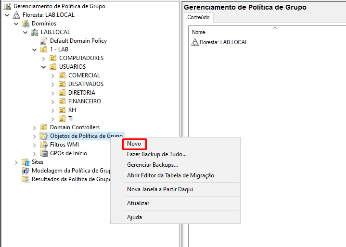This screenshot has height=247, width=346.
Task: Click the USUARIOS OU icon
Action: pyautogui.click(x=53, y=66)
